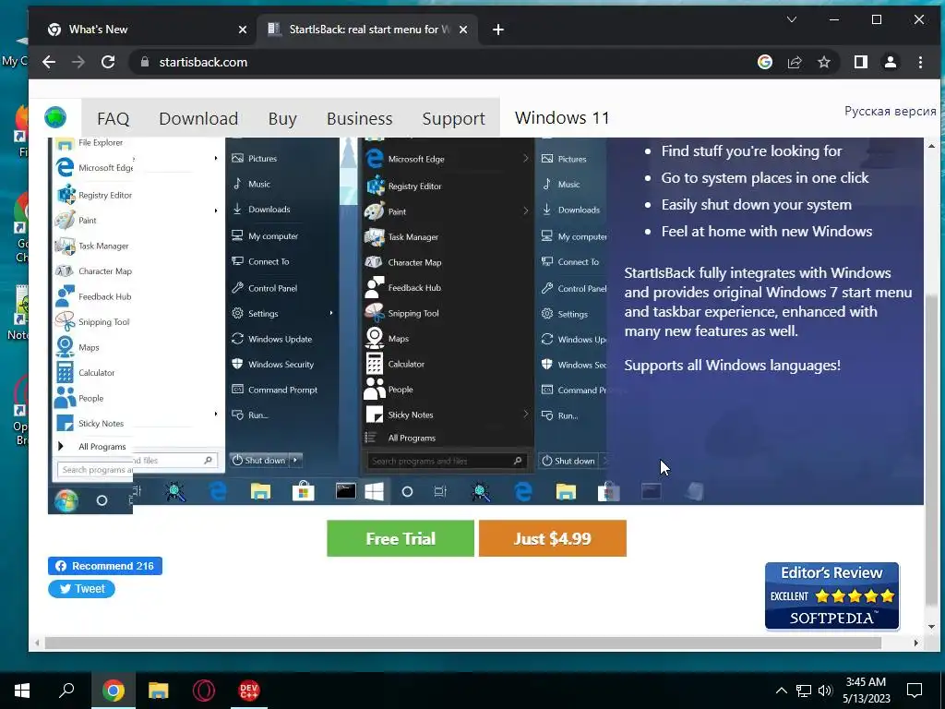Click Registry Editor in light start menu

click(94, 195)
